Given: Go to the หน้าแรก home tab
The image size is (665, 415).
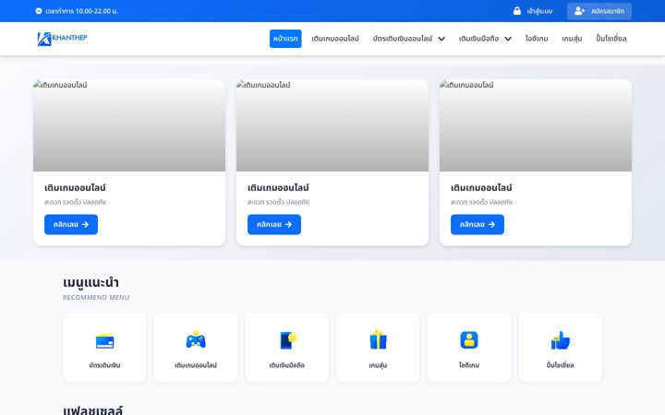Looking at the screenshot, I should coord(285,39).
